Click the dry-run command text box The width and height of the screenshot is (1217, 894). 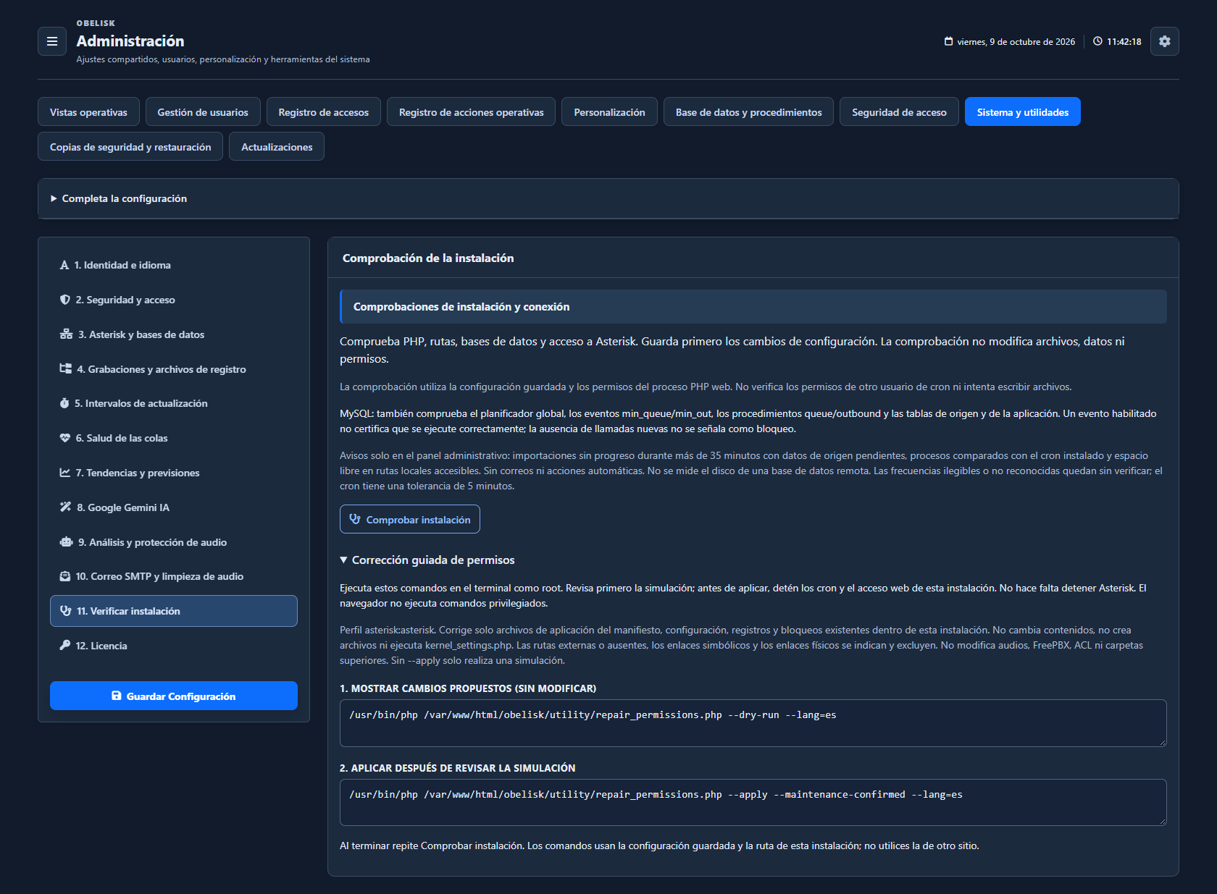753,723
